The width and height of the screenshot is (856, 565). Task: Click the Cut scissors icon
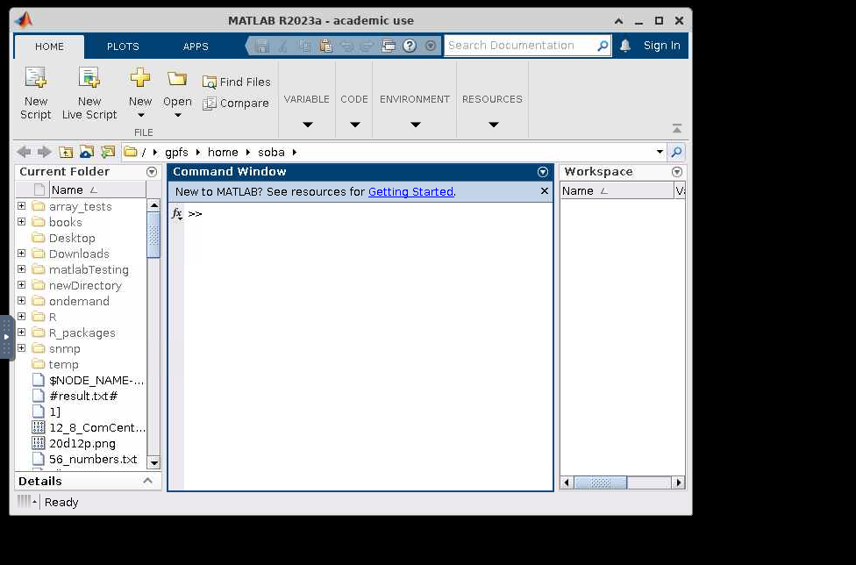(x=282, y=46)
